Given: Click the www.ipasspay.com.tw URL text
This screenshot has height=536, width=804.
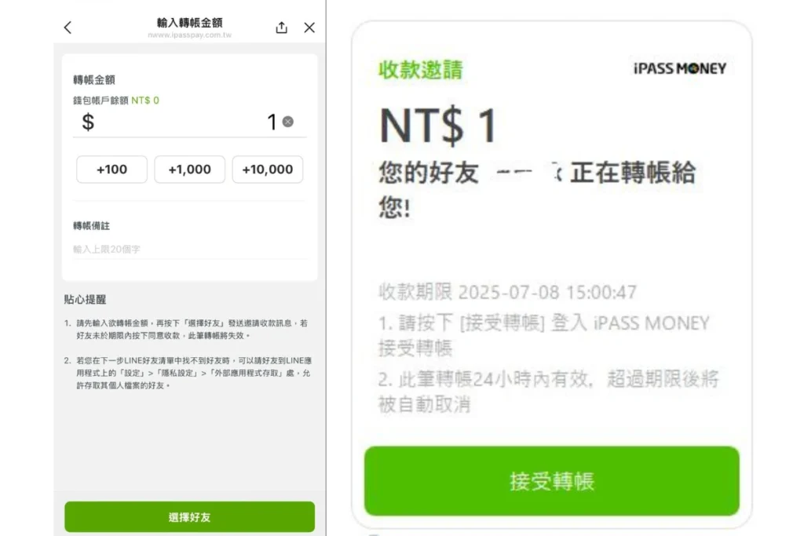Looking at the screenshot, I should 190,35.
